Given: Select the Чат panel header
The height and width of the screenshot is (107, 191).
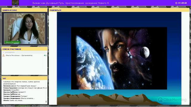Looking at the screenshot, I should [24, 78].
